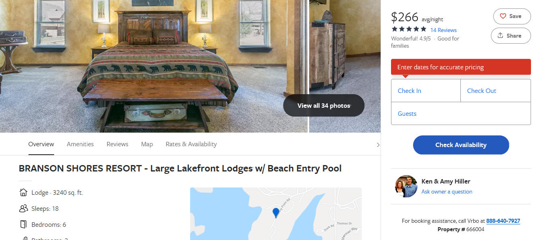Click the heart icon on Save
This screenshot has height=240, width=537.
(x=503, y=16)
